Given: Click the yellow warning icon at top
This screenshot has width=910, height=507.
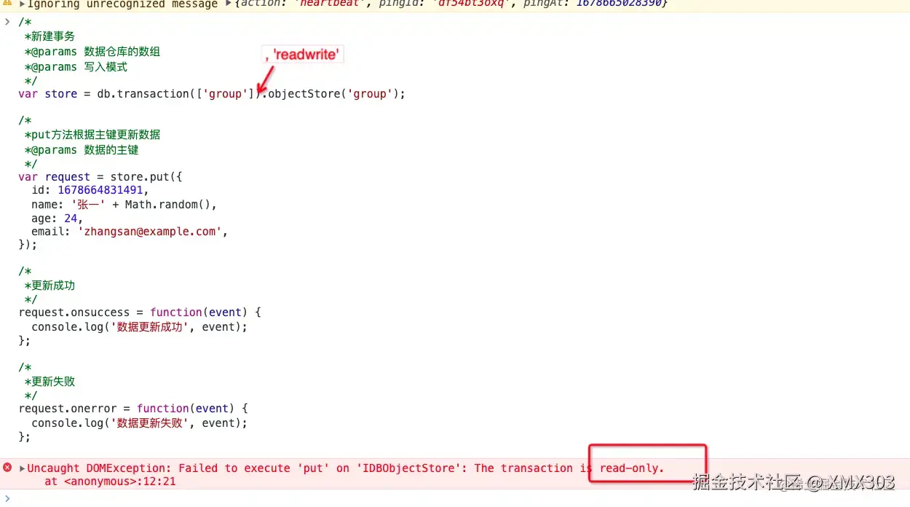Looking at the screenshot, I should [7, 4].
